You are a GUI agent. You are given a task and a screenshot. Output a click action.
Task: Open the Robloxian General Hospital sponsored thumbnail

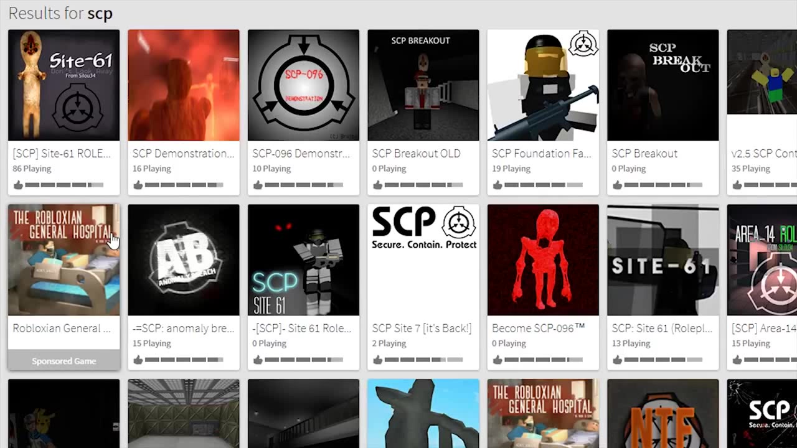point(64,260)
